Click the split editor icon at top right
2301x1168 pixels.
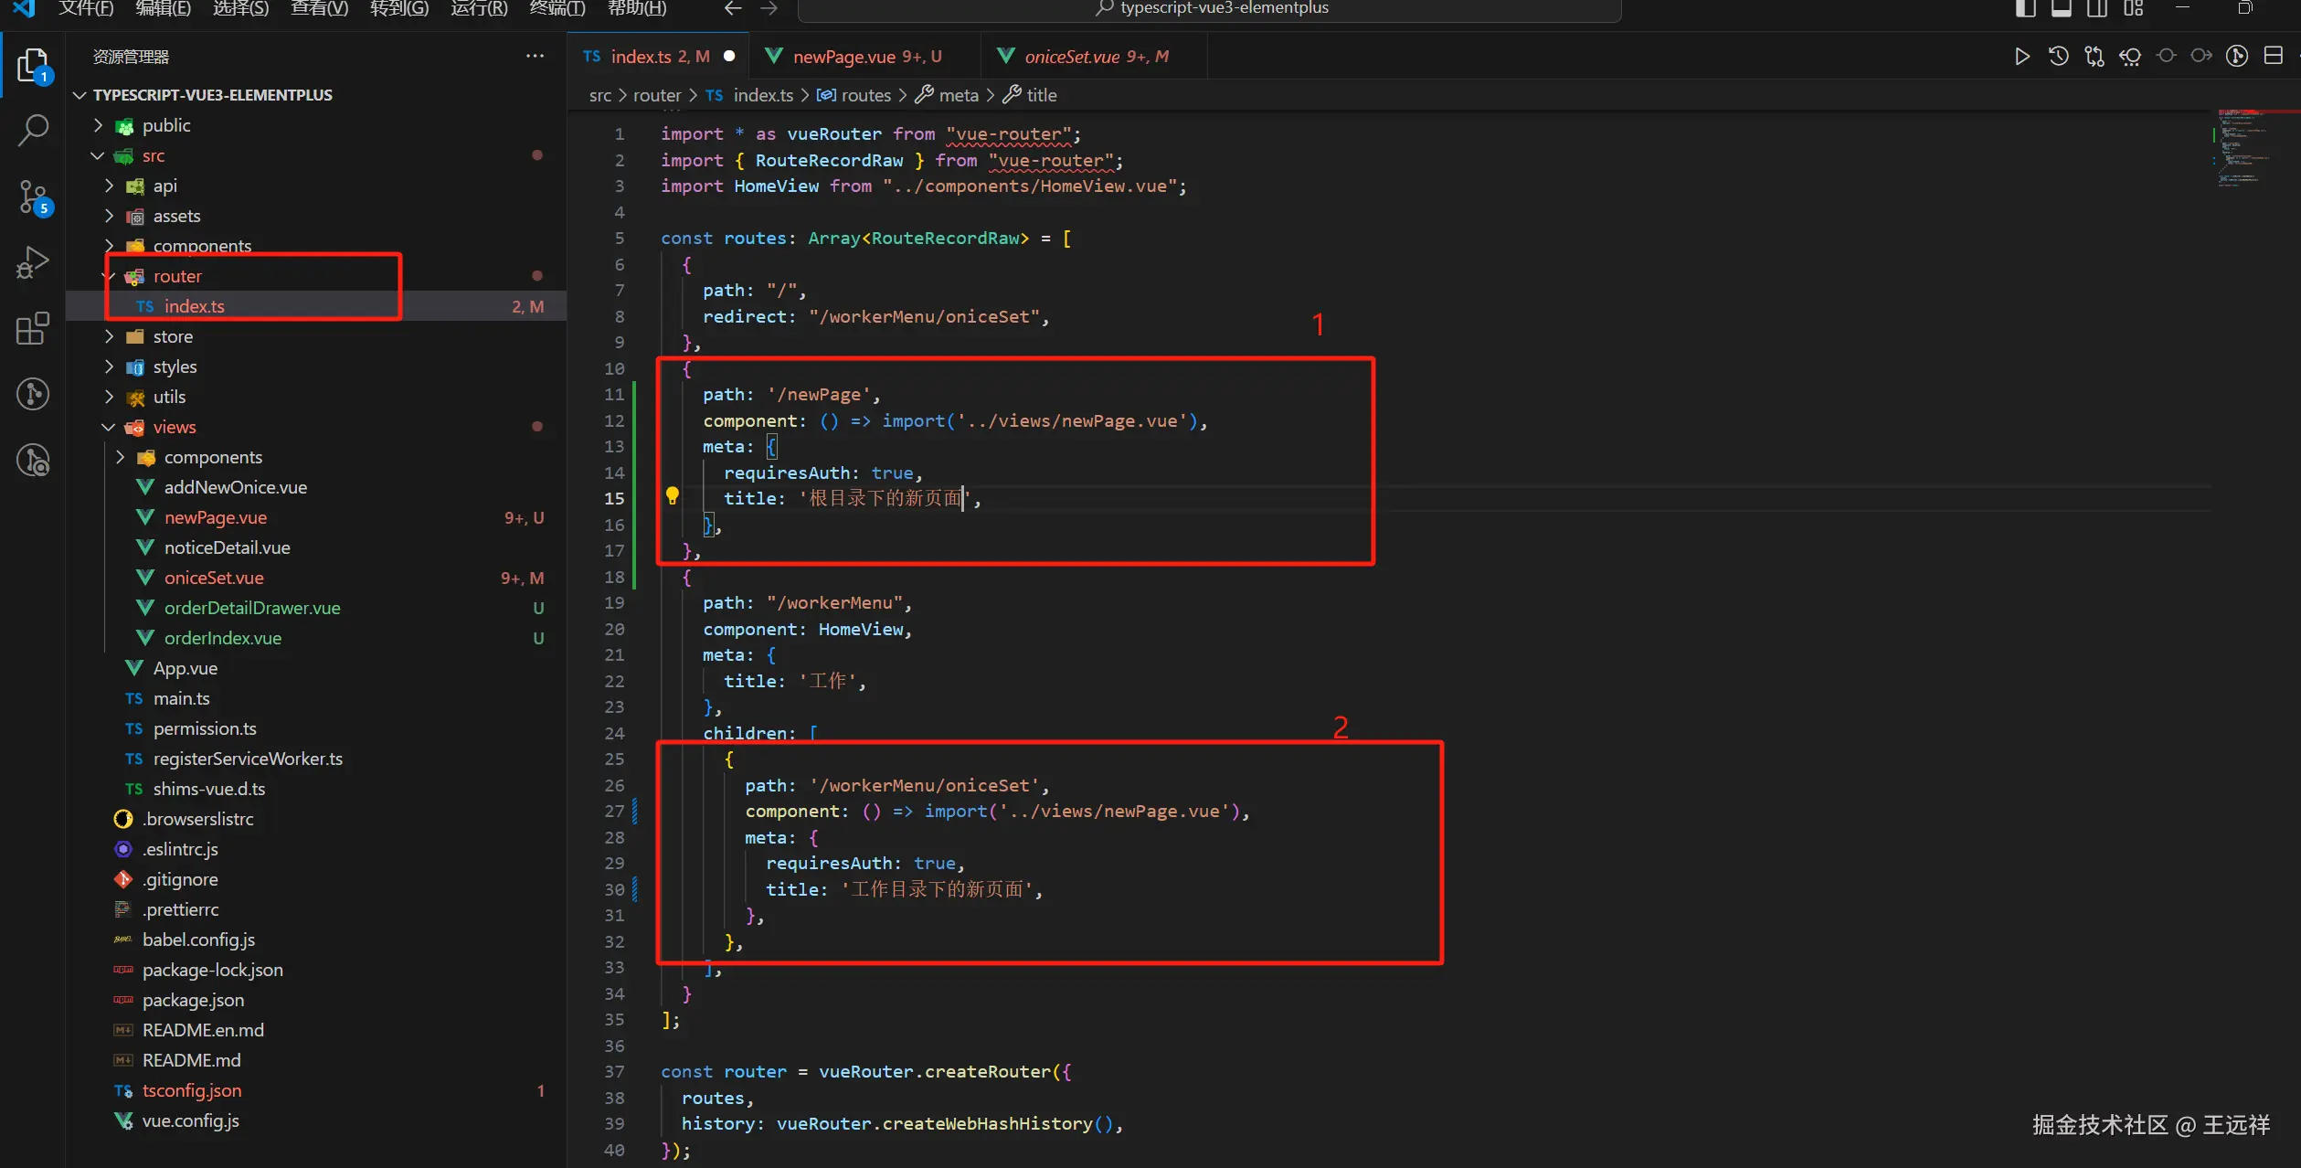point(2273,57)
